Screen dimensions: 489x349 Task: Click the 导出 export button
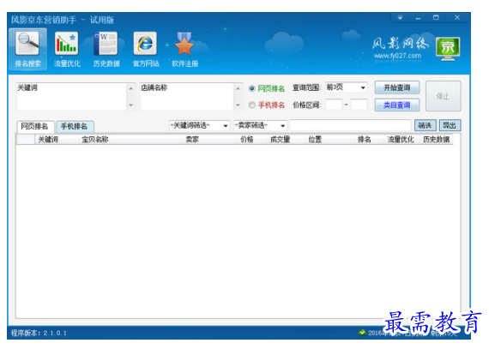450,125
